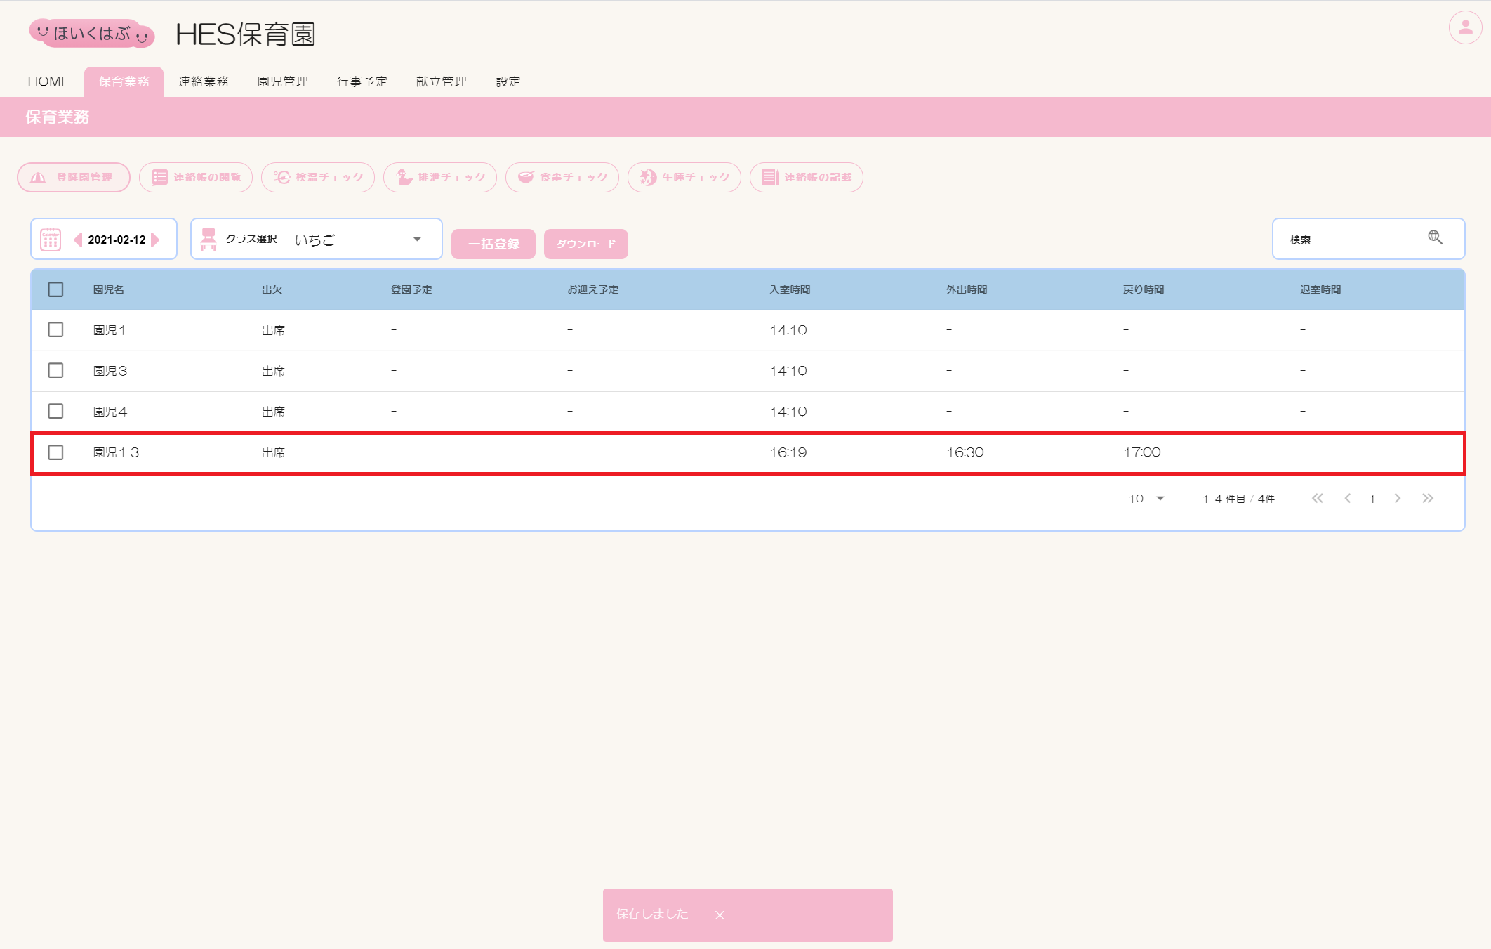
Task: Go to previous day arrow
Action: 78,240
